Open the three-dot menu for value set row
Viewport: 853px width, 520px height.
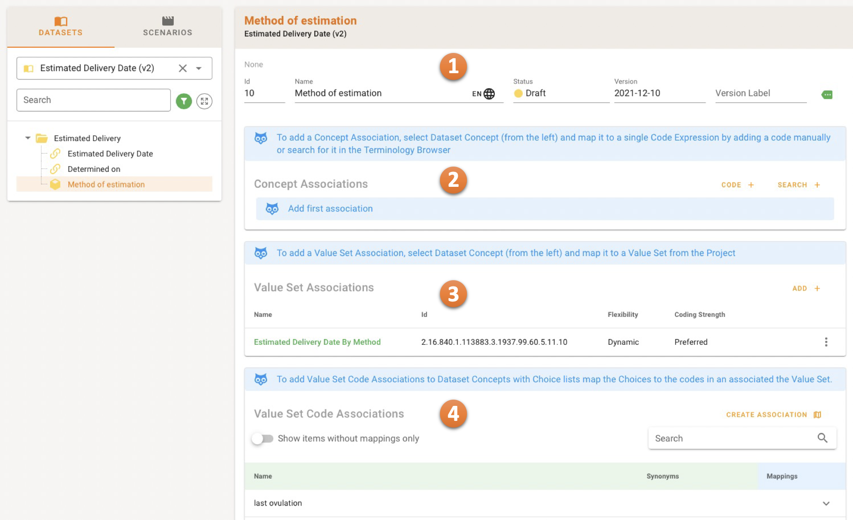click(826, 342)
